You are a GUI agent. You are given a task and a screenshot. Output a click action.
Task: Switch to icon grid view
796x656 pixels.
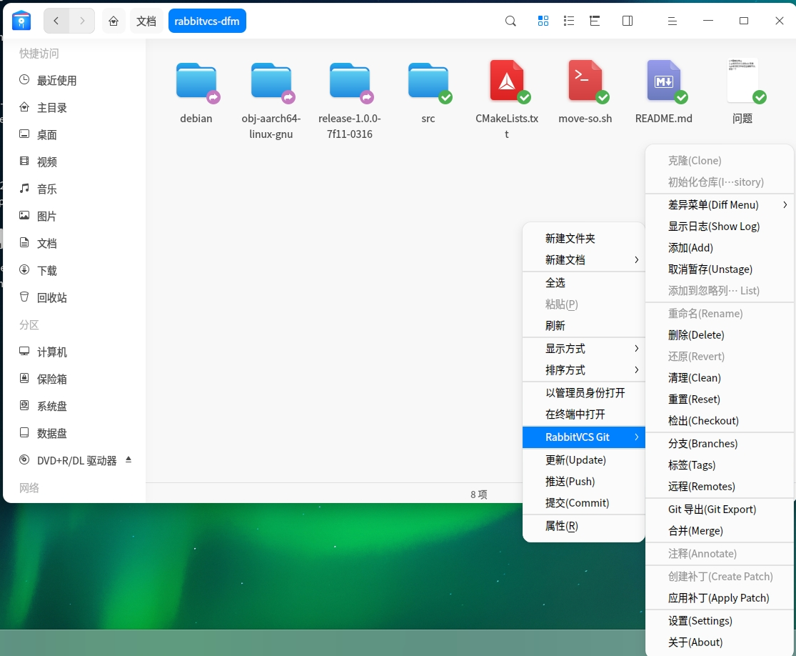543,21
